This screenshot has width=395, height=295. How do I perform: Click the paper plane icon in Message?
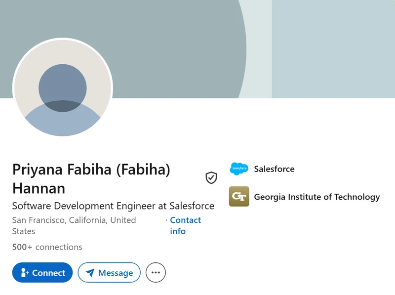pyautogui.click(x=90, y=273)
